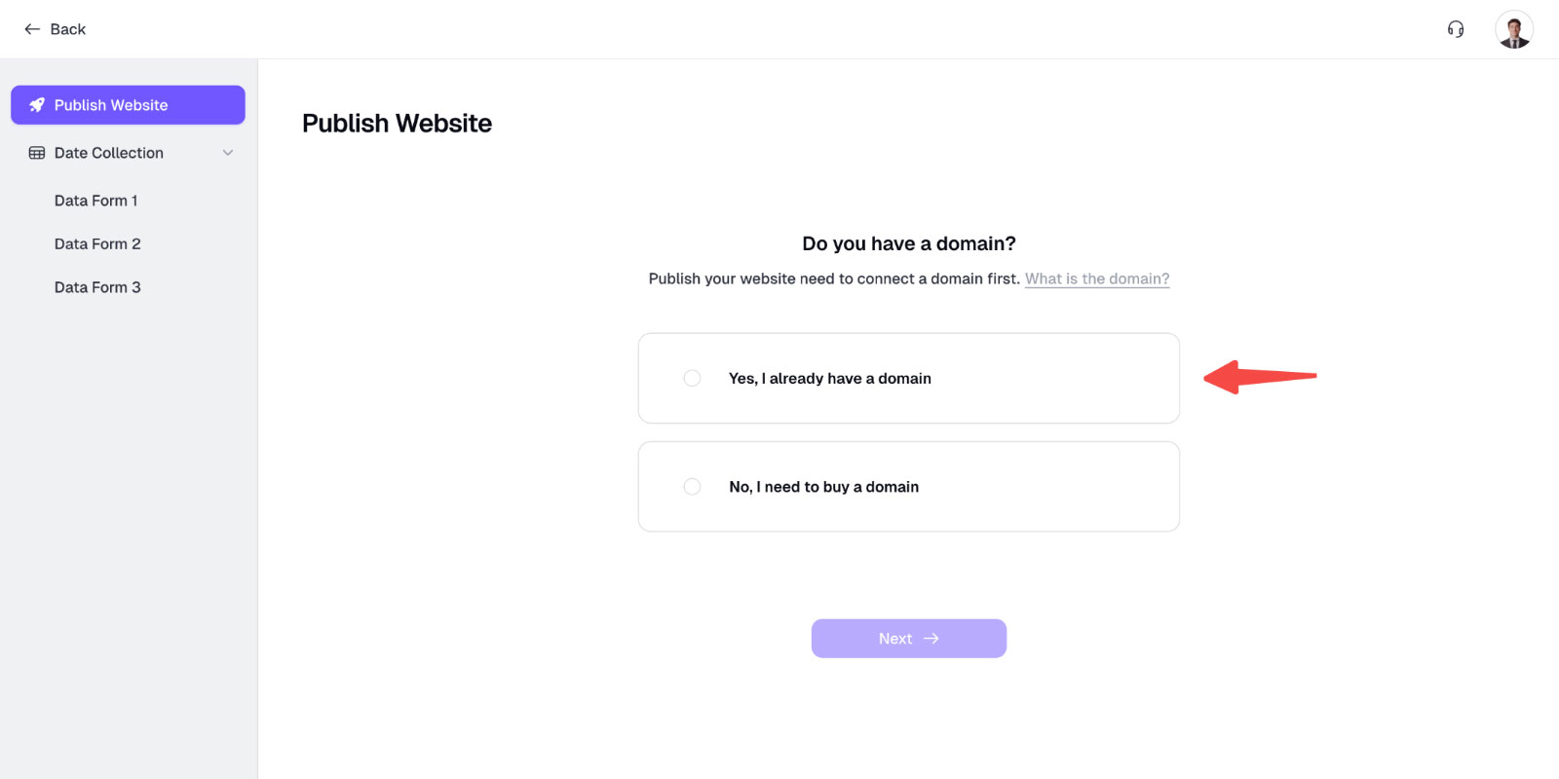
Task: Open Data Form 2 in the sidebar
Action: (97, 243)
